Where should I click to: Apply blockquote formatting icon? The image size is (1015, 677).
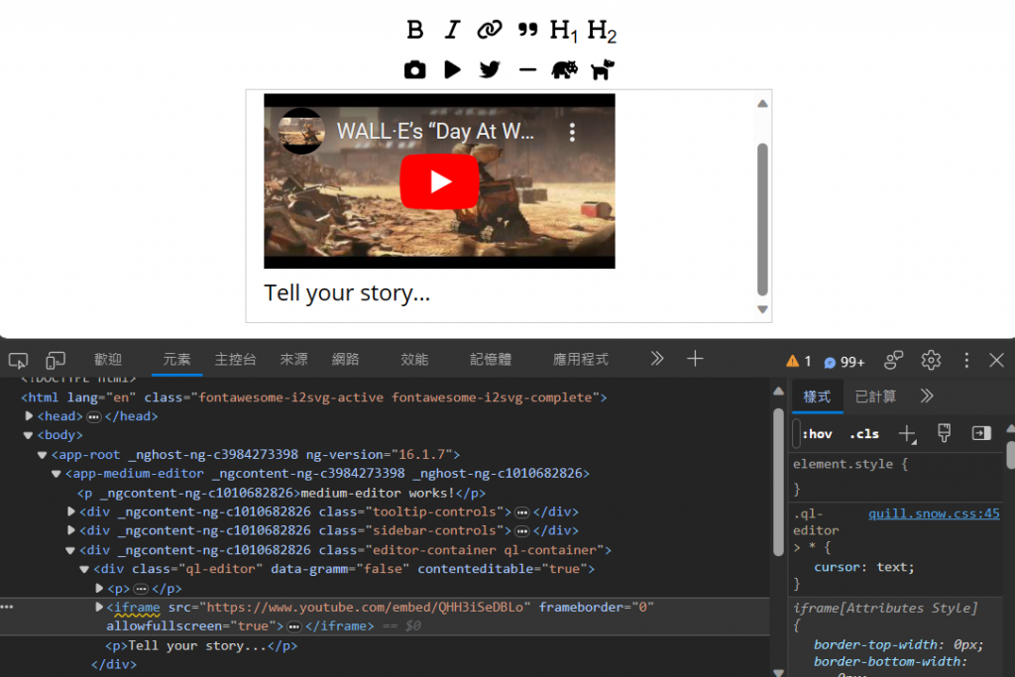click(527, 30)
